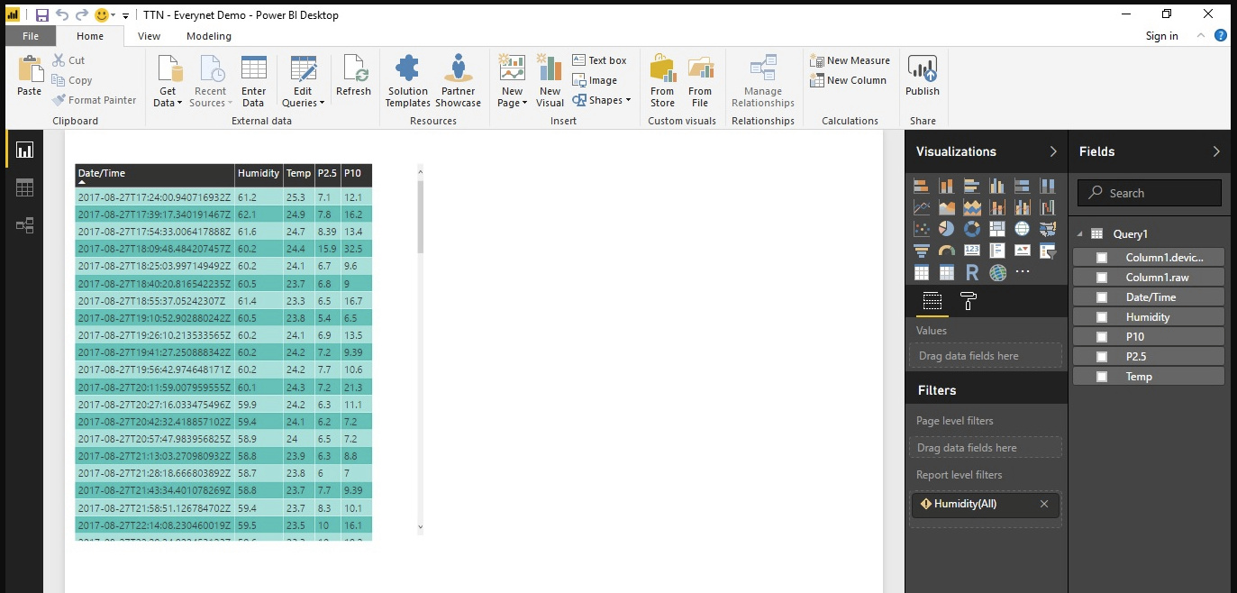Check the Humidity field checkbox
Viewport: 1237px width, 593px height.
click(x=1101, y=317)
